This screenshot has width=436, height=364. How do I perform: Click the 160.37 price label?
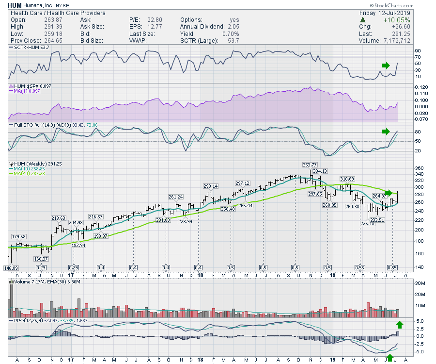(x=41, y=259)
